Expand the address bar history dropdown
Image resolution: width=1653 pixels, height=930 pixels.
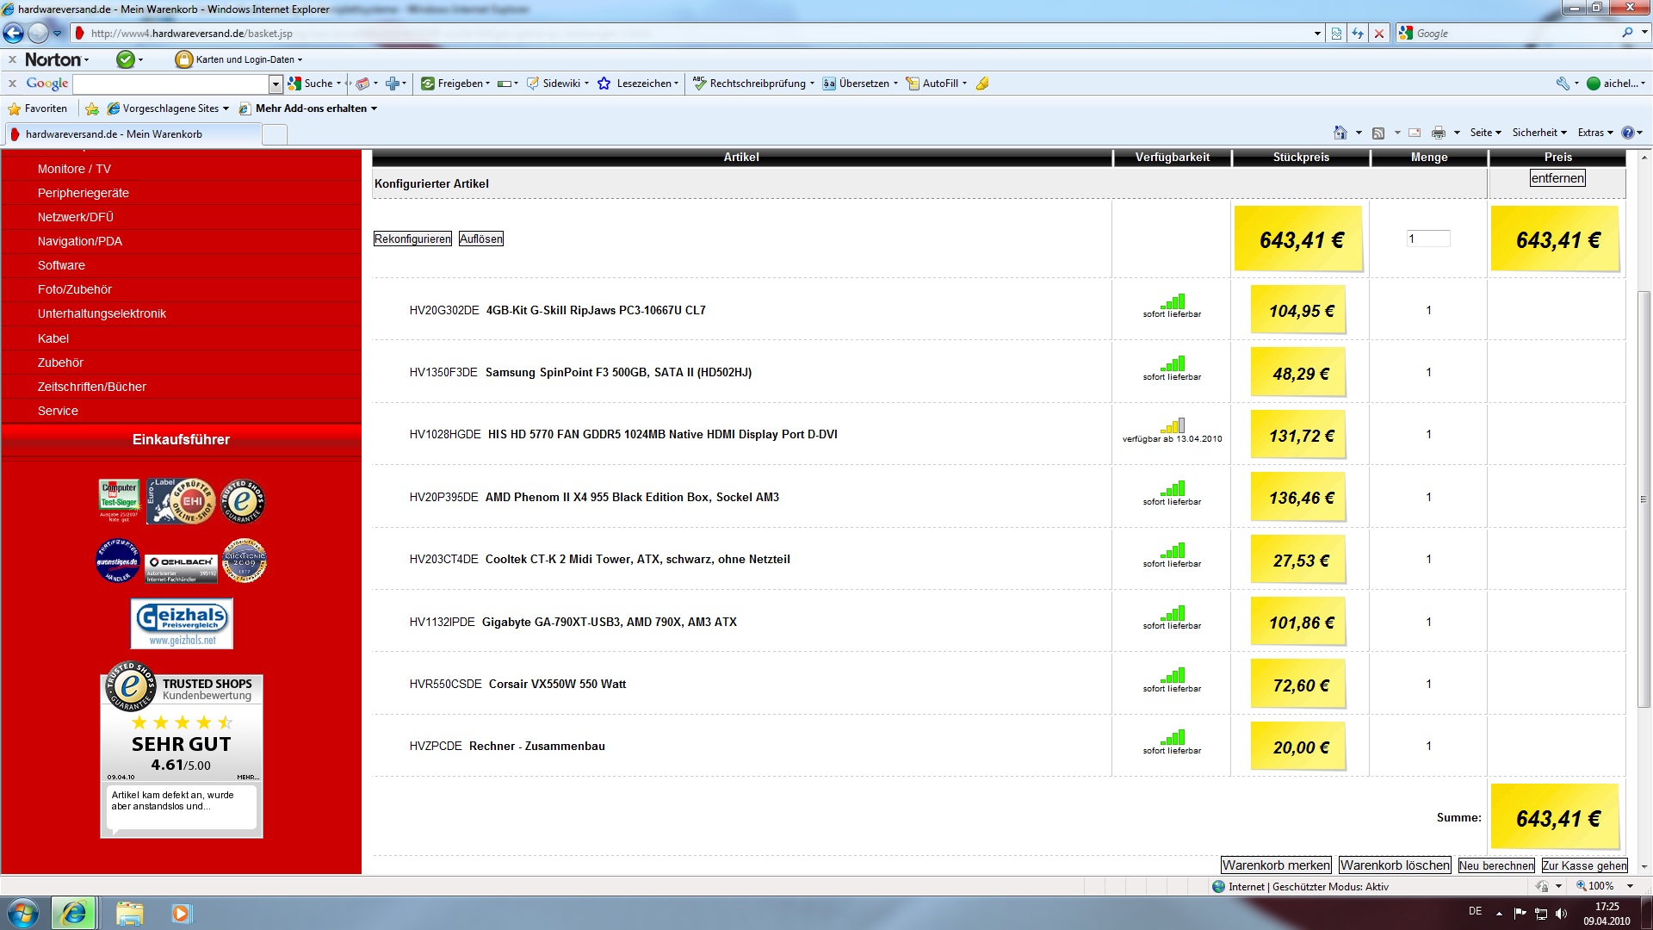point(1317,34)
